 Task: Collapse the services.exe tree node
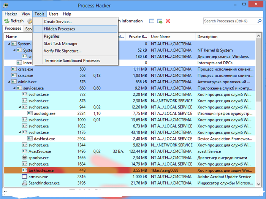[x=14, y=88]
